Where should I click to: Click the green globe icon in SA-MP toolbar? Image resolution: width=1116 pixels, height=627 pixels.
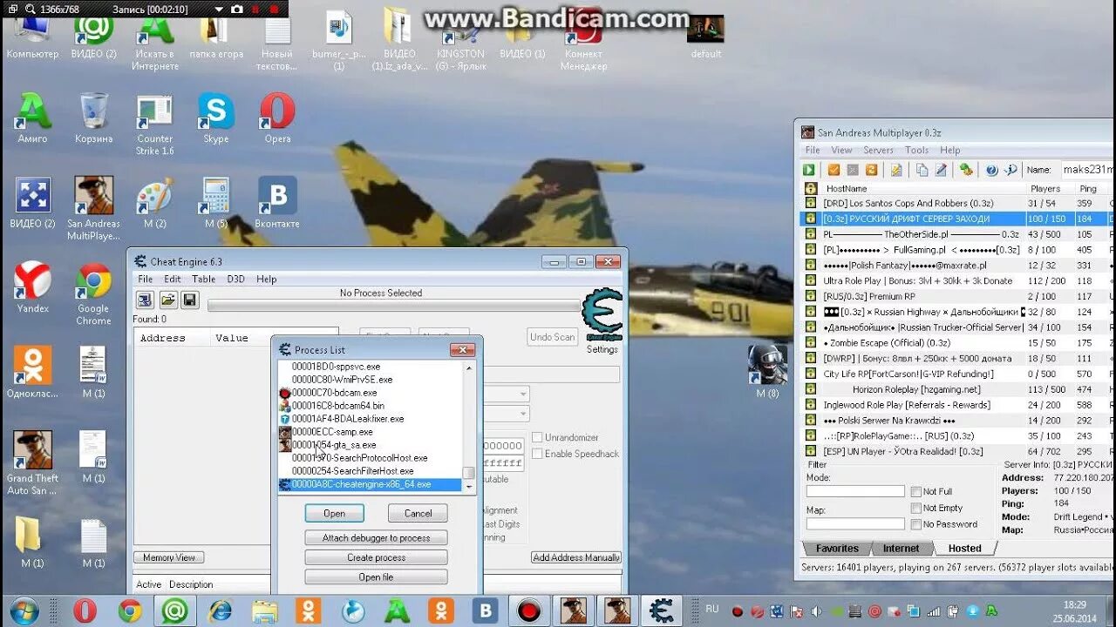966,170
